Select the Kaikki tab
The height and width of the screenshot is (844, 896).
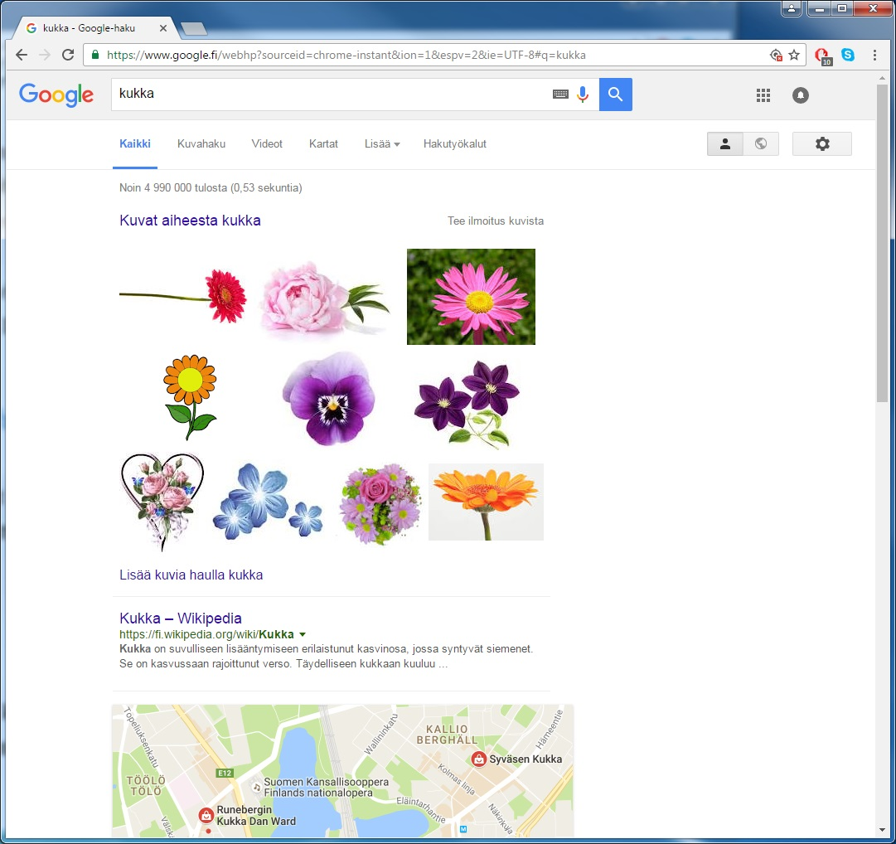(135, 144)
